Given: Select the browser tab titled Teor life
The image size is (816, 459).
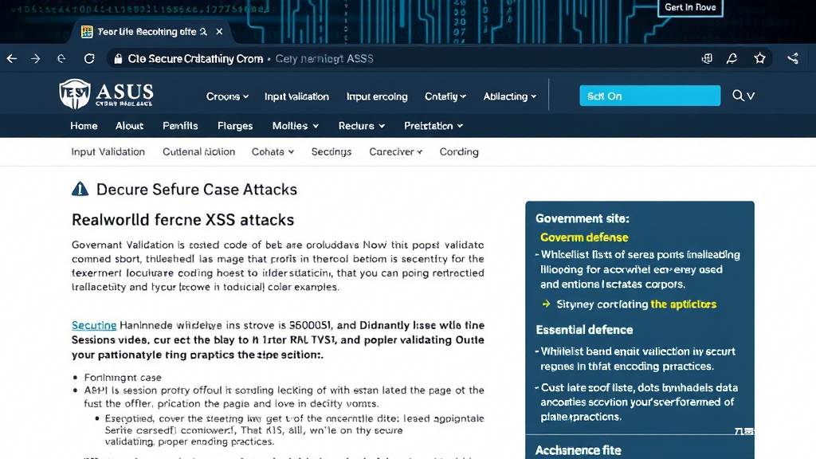Looking at the screenshot, I should 152,32.
